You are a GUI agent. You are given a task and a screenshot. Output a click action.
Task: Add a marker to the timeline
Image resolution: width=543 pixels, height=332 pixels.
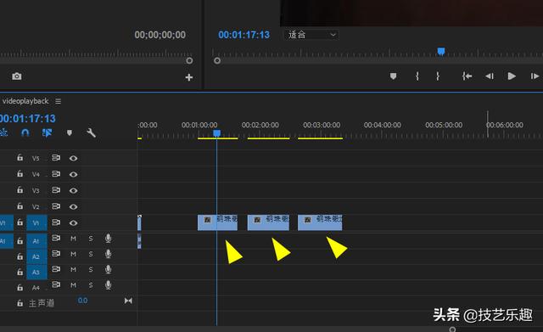pyautogui.click(x=70, y=132)
